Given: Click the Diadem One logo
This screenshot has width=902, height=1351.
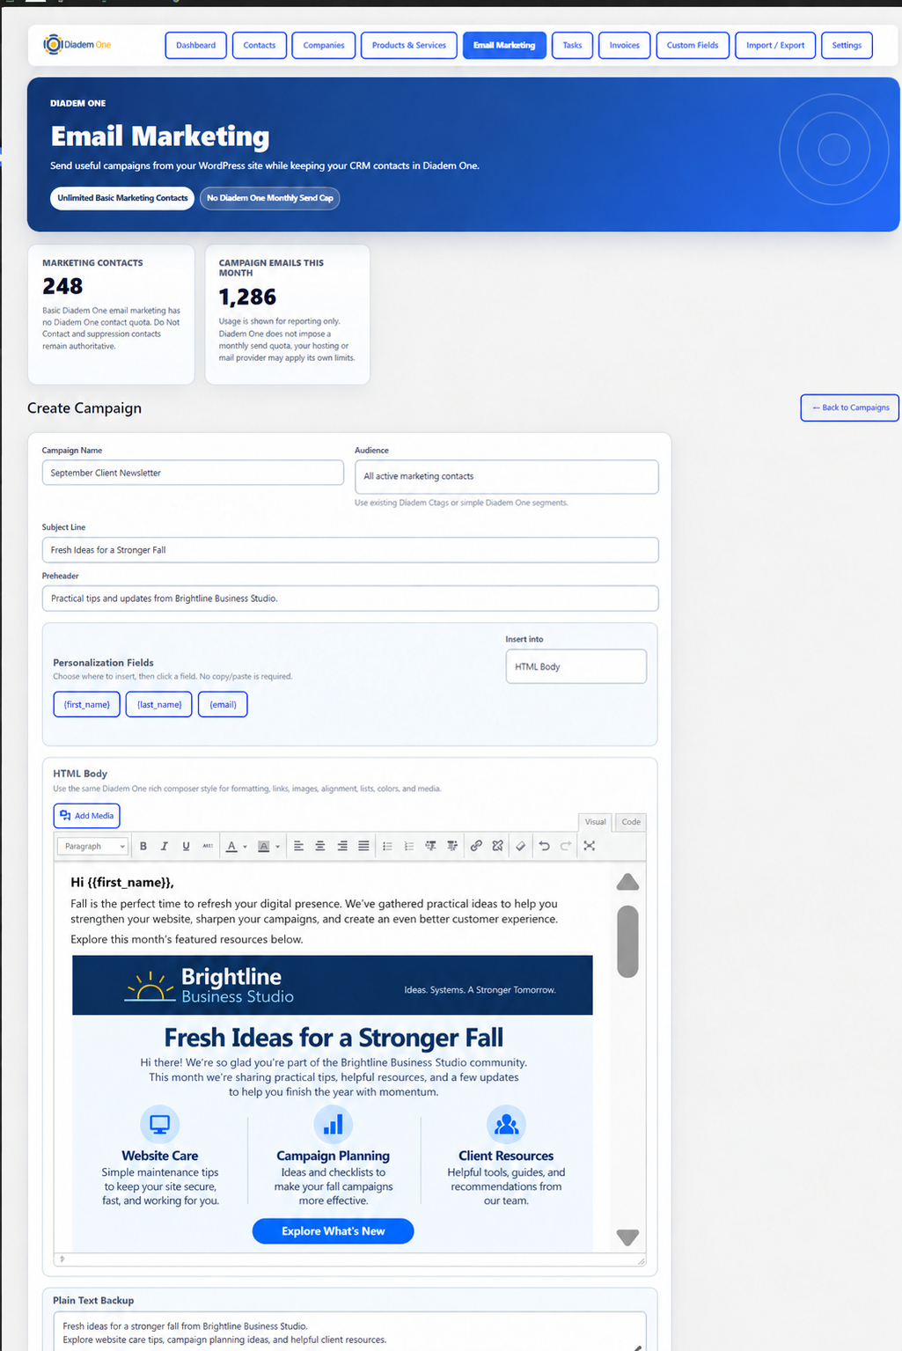Looking at the screenshot, I should (77, 44).
